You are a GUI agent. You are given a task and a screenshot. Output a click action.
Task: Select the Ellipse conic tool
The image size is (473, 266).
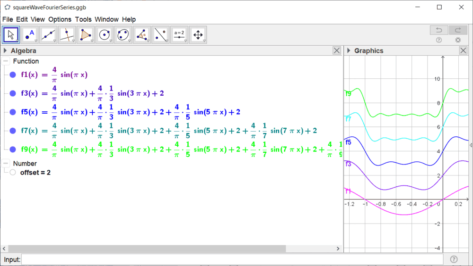pos(123,35)
